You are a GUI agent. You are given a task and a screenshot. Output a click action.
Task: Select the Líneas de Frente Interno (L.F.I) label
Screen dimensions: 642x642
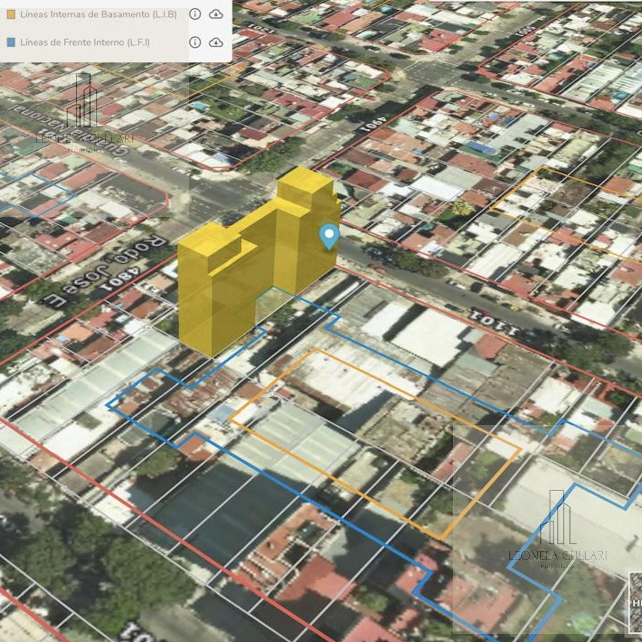[85, 42]
